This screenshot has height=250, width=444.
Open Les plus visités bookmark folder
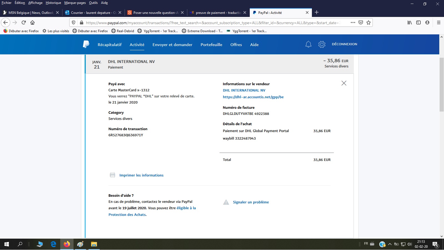(56, 31)
